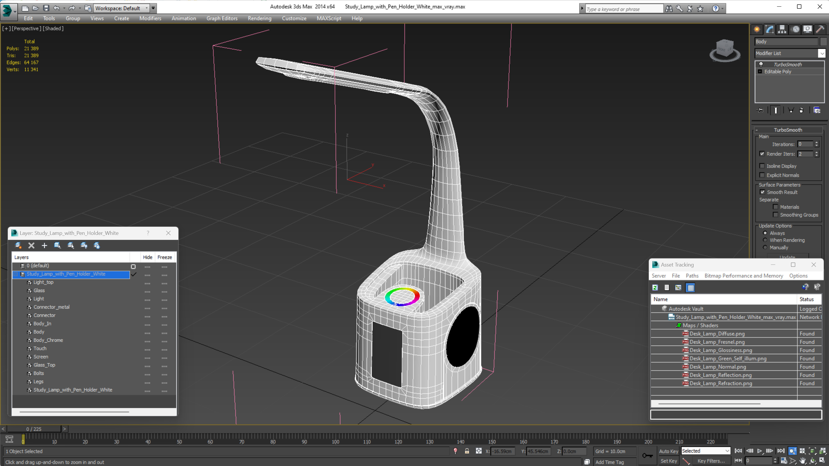Click Delete layer X icon in Layer dialog

(31, 245)
